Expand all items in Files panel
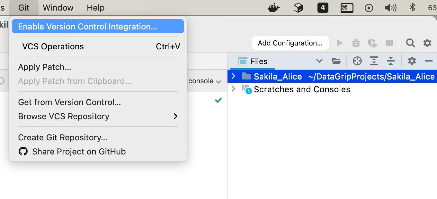Image resolution: width=437 pixels, height=199 pixels. (374, 61)
